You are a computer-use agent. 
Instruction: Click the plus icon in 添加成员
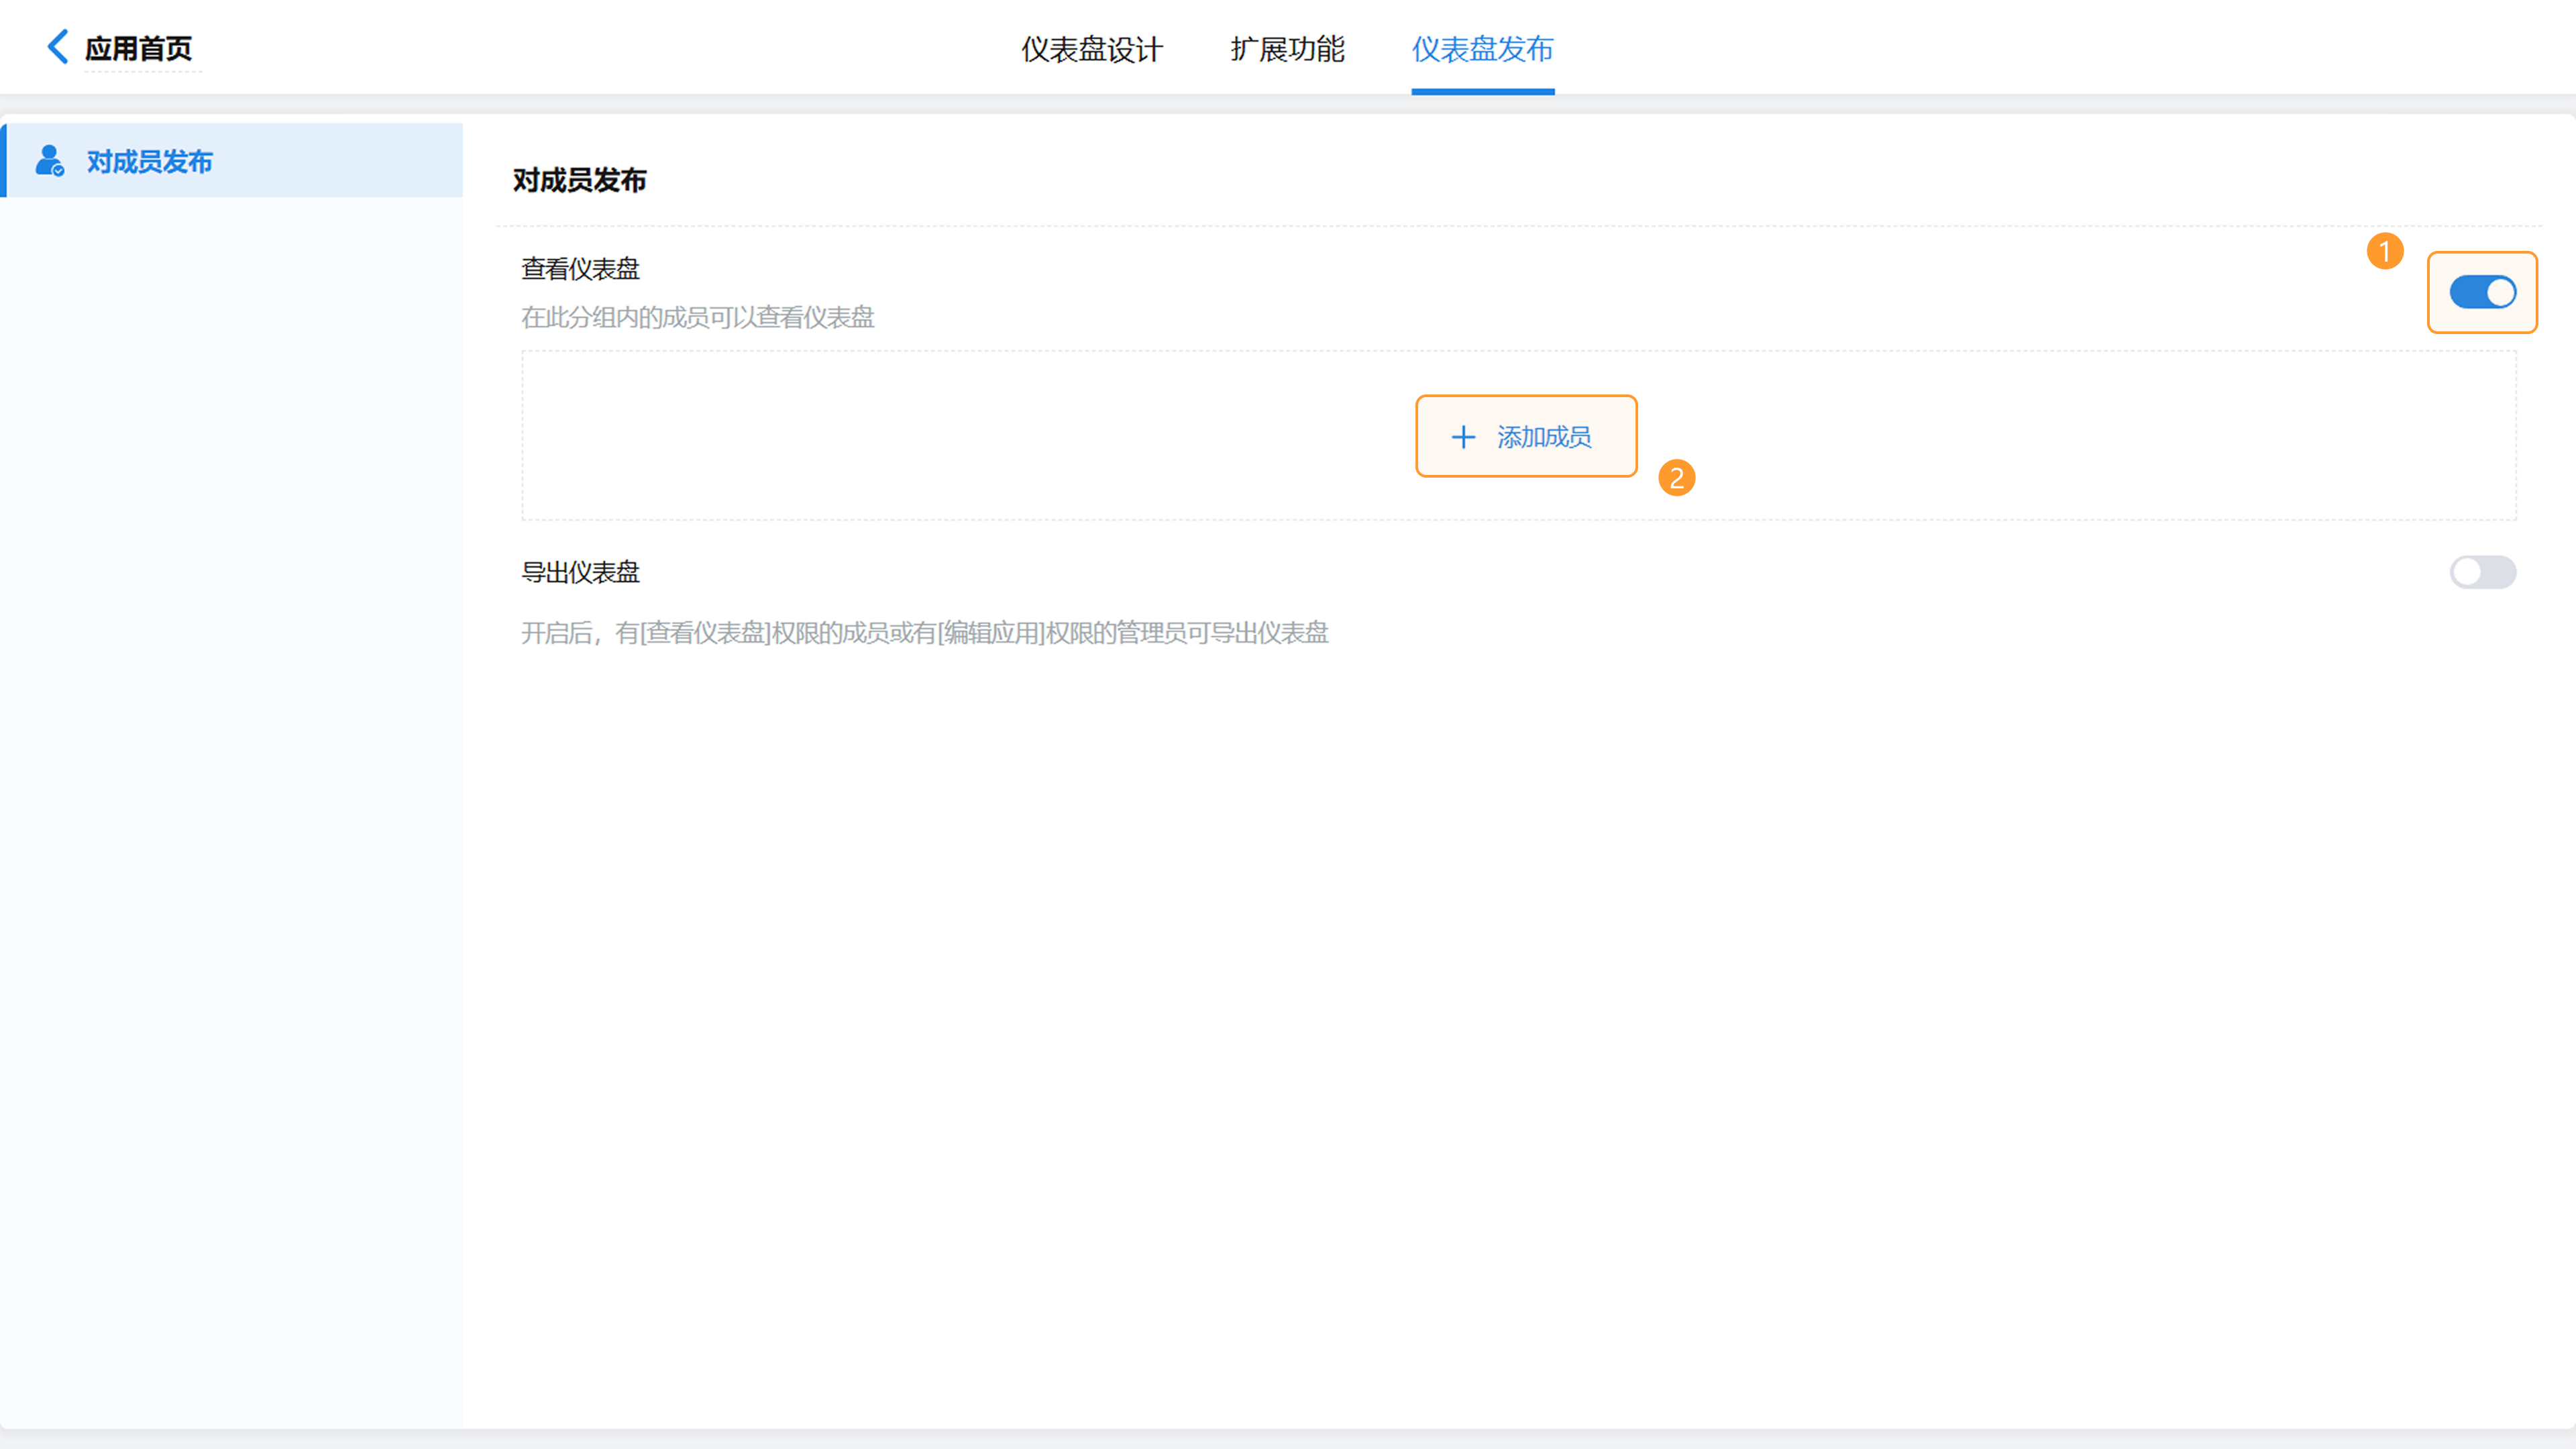[x=1463, y=437]
